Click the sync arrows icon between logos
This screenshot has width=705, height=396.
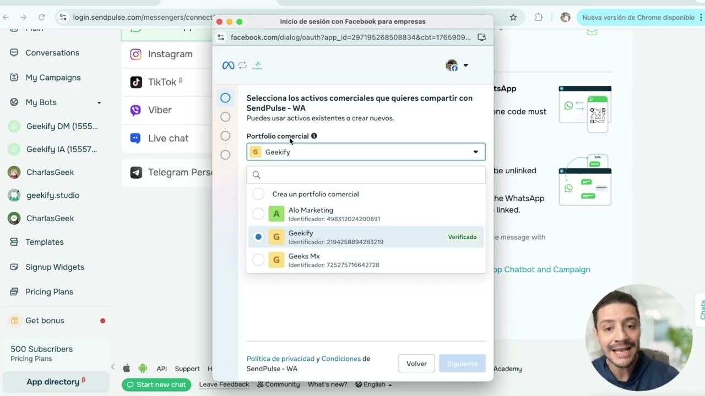(242, 65)
